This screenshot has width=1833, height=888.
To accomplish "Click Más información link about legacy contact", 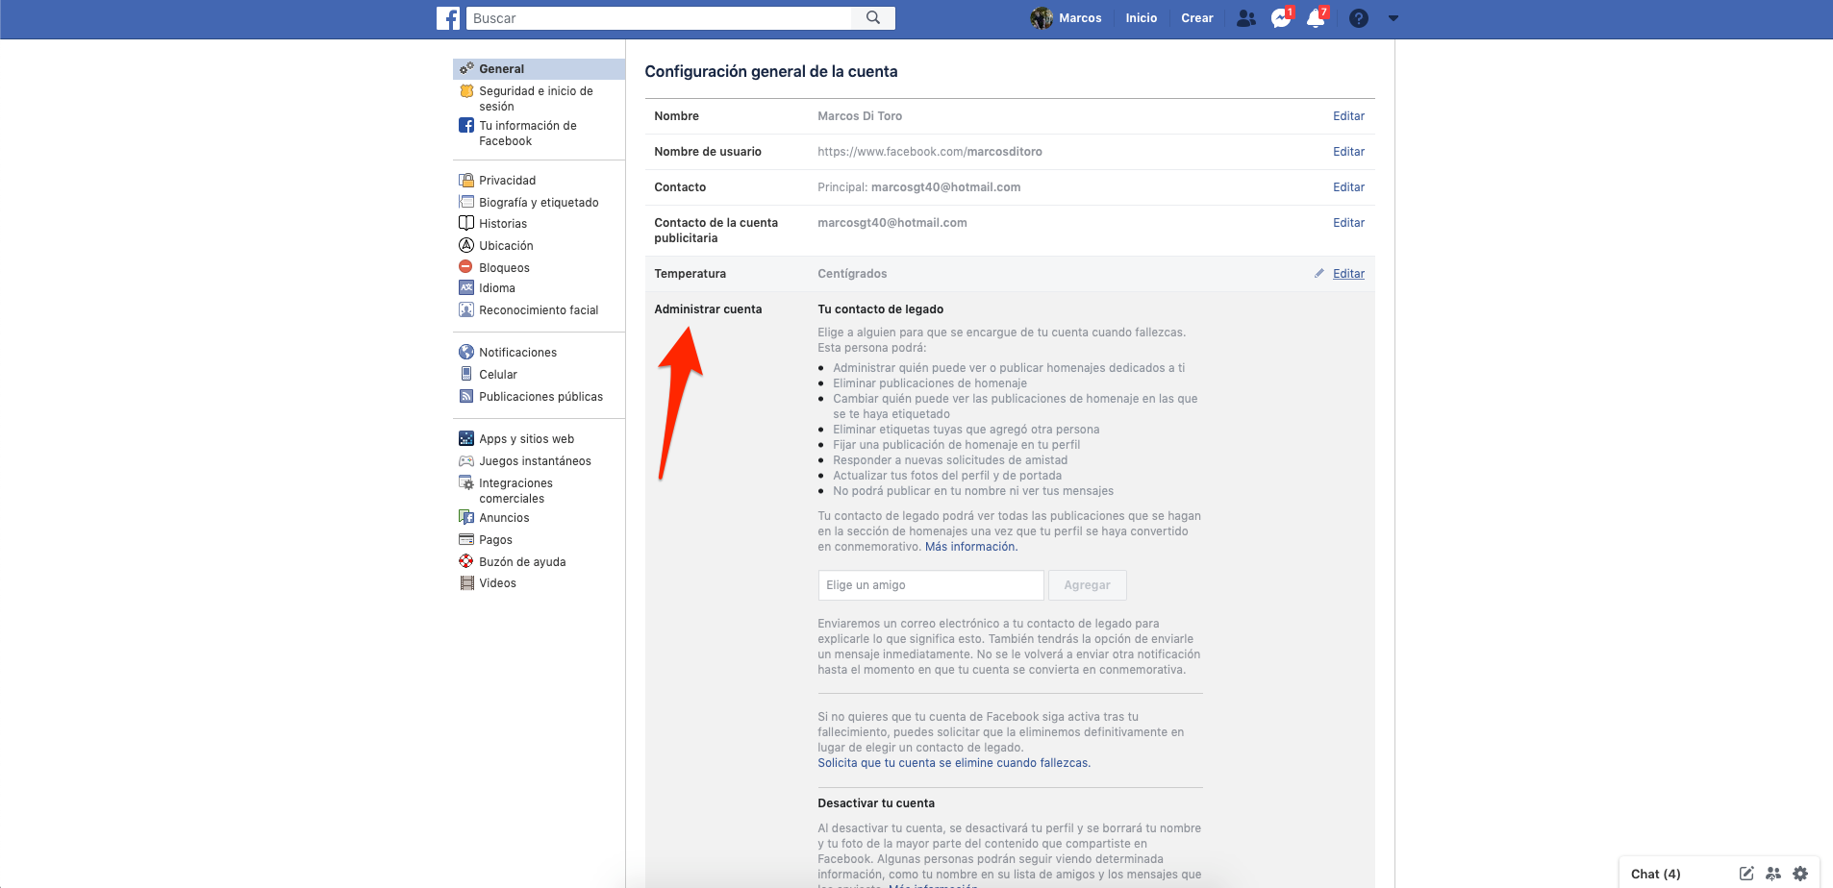I will coord(970,547).
